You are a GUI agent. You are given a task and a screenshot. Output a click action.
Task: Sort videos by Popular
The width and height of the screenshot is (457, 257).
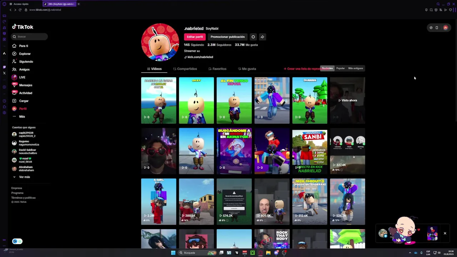tap(341, 68)
